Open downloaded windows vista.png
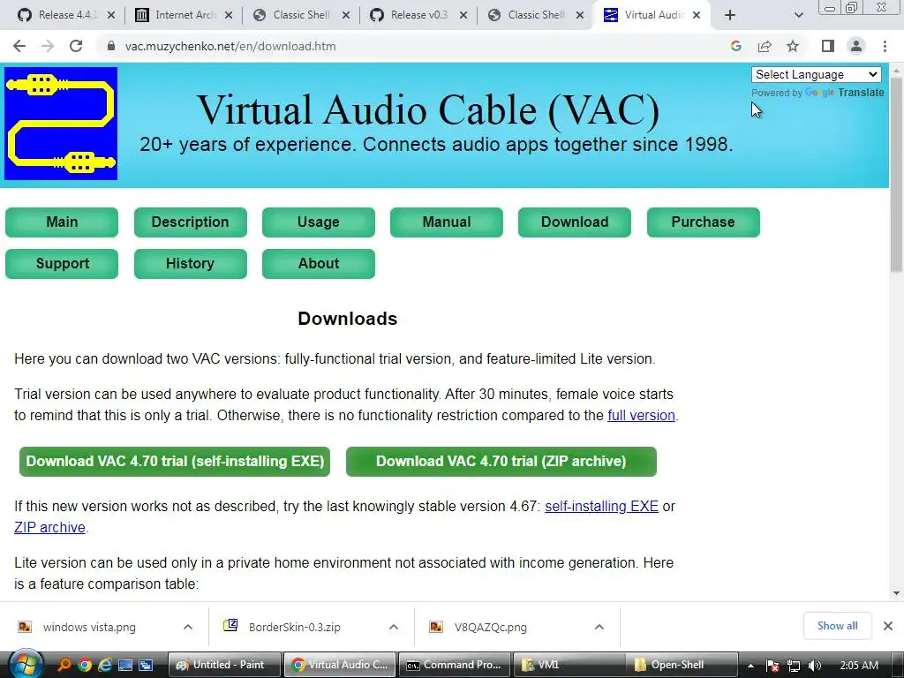This screenshot has width=904, height=678. coord(89,627)
